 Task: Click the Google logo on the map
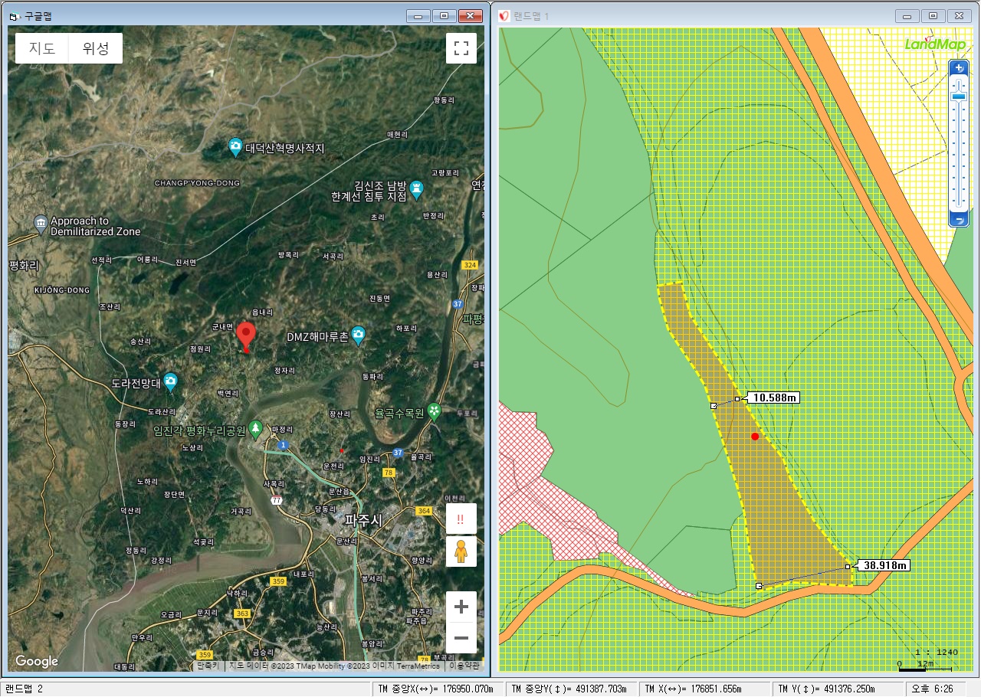click(37, 662)
